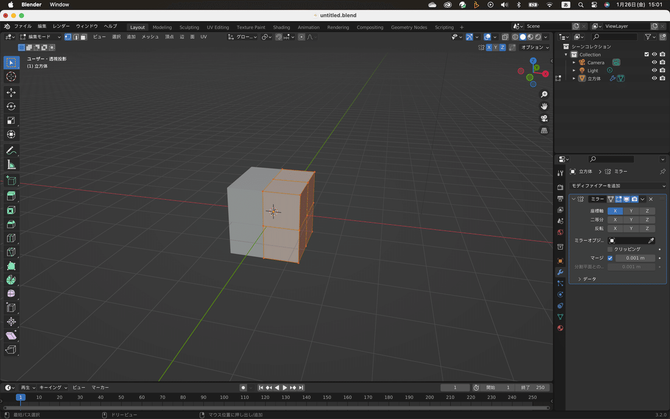This screenshot has width=670, height=419.
Task: Open shading options dropdown arrow
Action: (546, 37)
